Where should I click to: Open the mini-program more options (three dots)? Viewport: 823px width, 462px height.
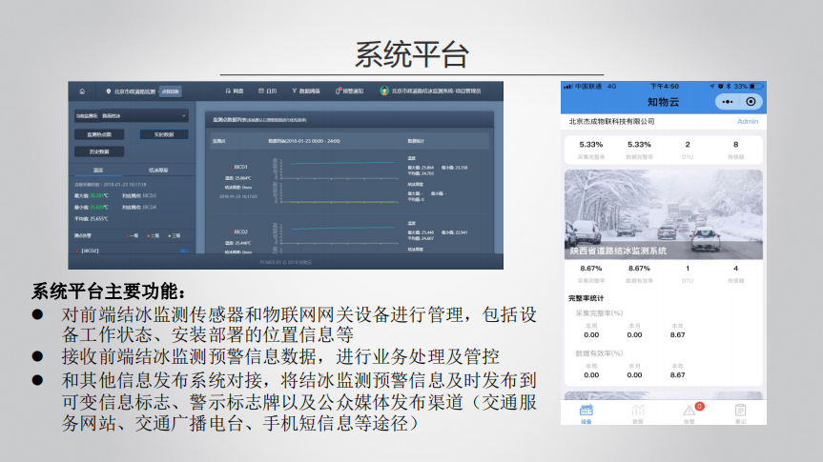(x=728, y=102)
